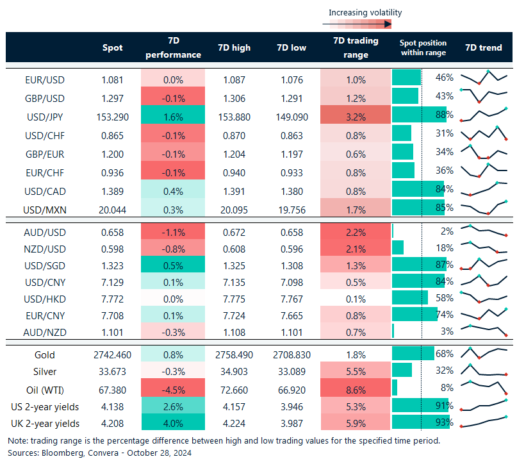This screenshot has height=466, width=517.
Task: Click the Gold 7D trend sparkline
Action: pos(484,353)
